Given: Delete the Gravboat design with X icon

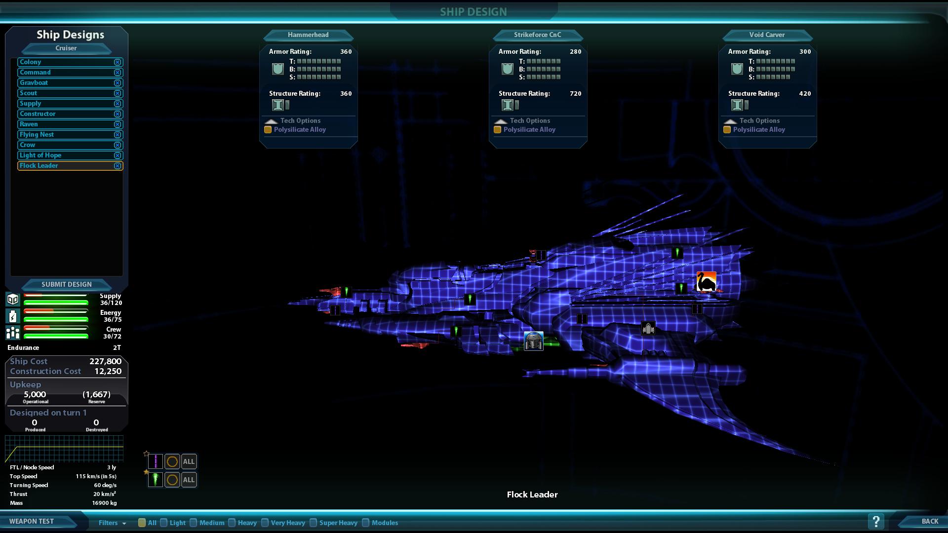Looking at the screenshot, I should [118, 83].
